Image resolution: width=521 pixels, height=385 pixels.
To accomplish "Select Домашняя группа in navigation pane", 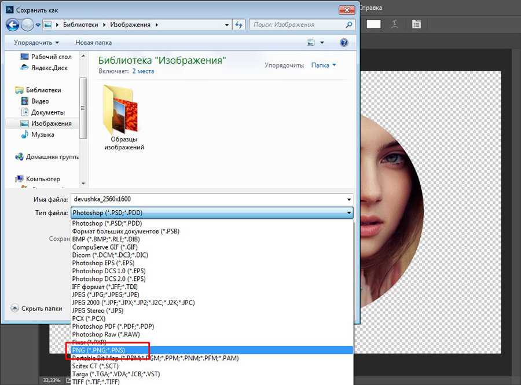I will pos(46,157).
